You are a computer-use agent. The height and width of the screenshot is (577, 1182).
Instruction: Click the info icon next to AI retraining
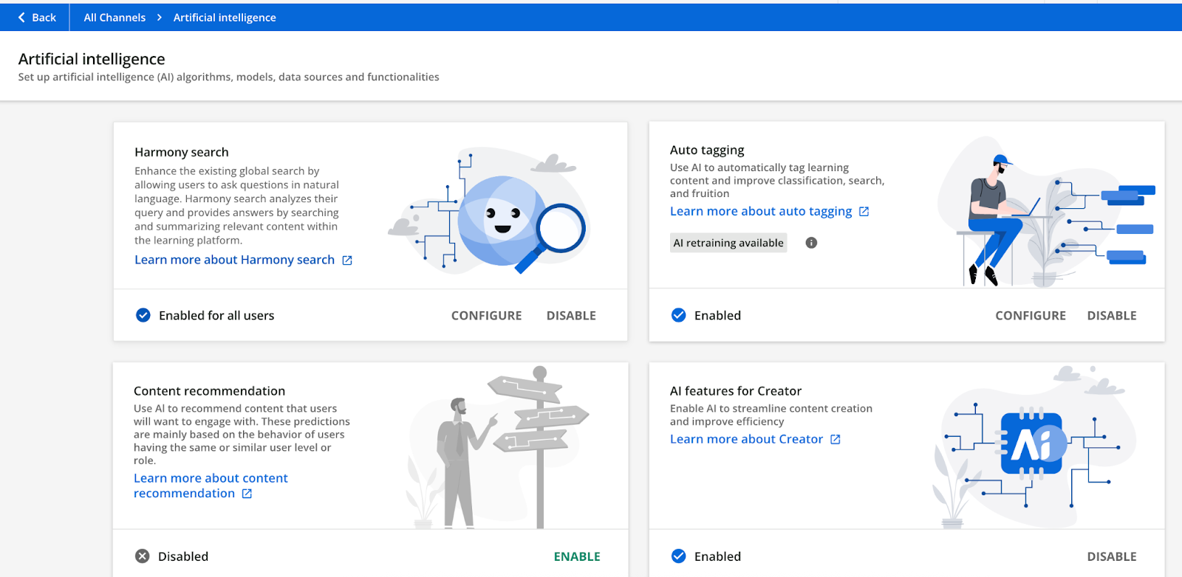(811, 243)
